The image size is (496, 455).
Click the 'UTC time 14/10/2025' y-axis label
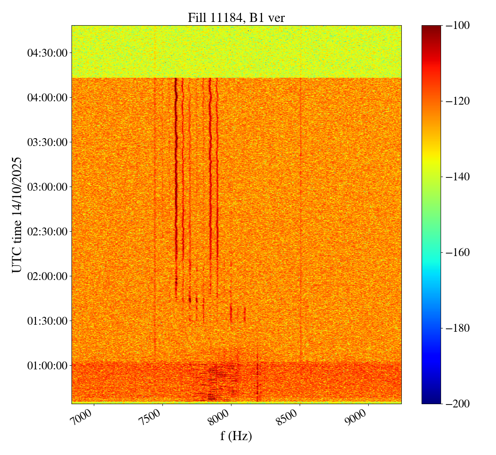point(17,214)
